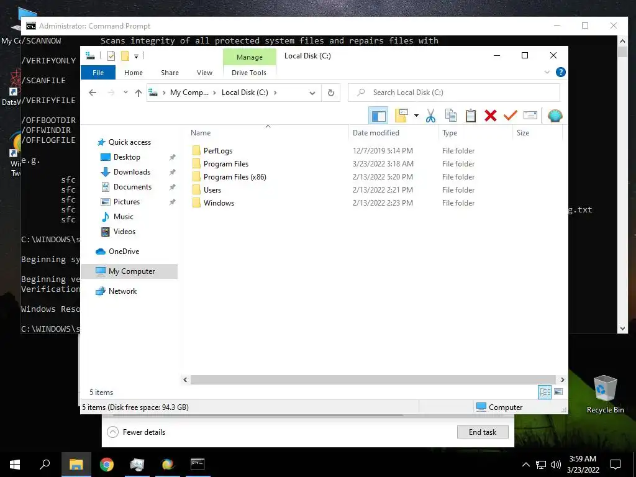This screenshot has height=477, width=636.
Task: Open the Recycle Bin desktop icon
Action: tap(605, 394)
